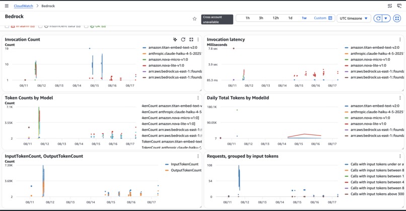Click blue InputTokenCount legend swatch
The image size is (406, 211).
167,164
